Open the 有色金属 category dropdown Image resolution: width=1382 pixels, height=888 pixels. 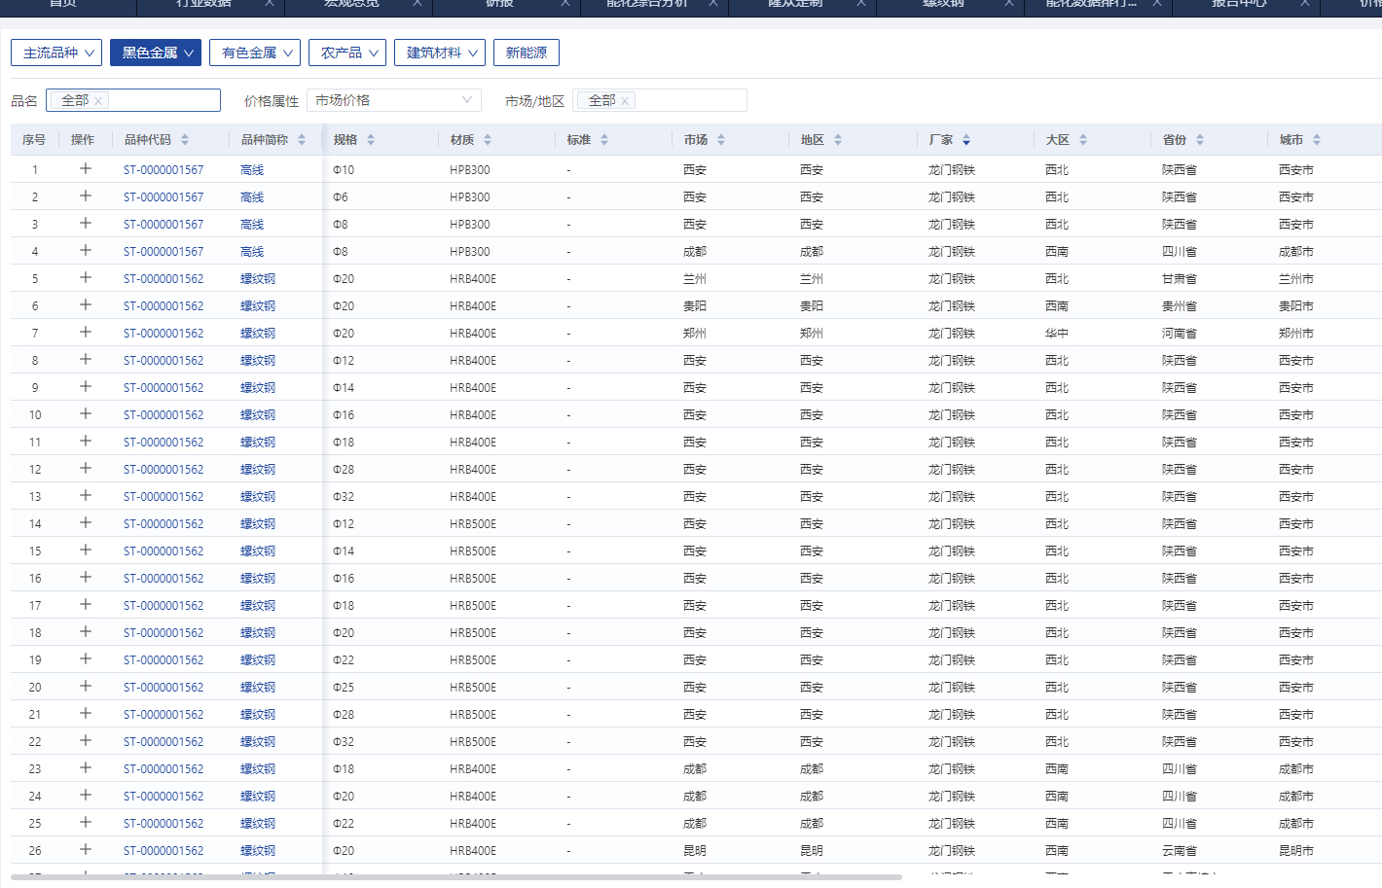[255, 53]
